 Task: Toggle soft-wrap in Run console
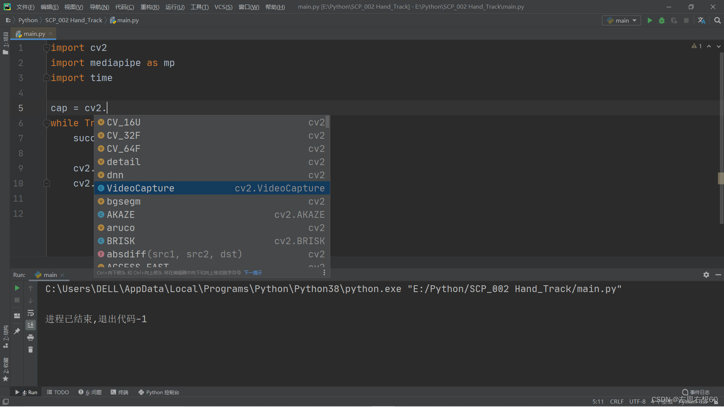click(31, 313)
